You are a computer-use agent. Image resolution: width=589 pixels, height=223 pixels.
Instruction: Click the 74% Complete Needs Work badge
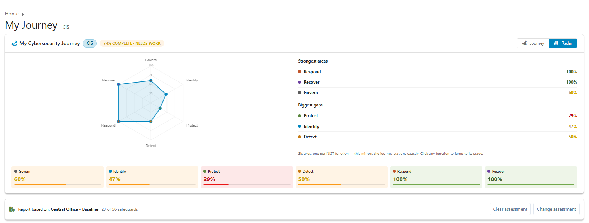tap(132, 43)
